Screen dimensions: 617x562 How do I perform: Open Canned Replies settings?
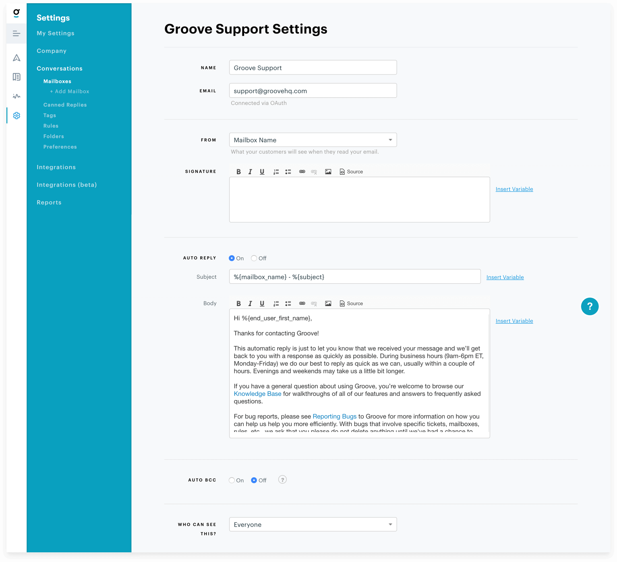65,105
